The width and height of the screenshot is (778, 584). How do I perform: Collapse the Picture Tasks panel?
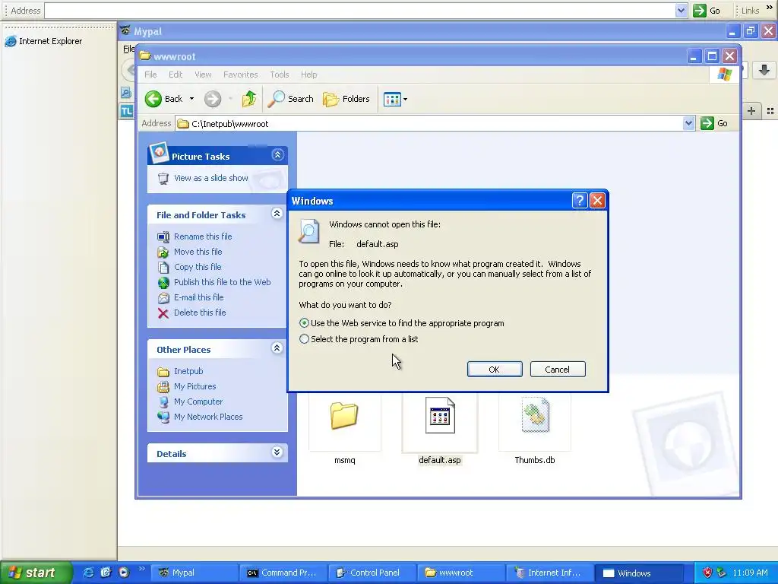[x=277, y=155]
